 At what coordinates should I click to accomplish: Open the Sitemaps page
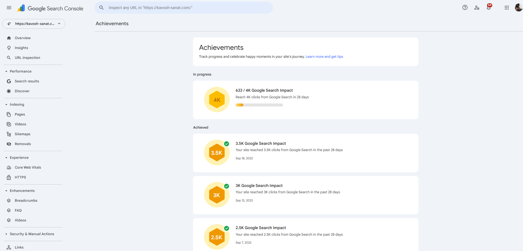pos(23,134)
